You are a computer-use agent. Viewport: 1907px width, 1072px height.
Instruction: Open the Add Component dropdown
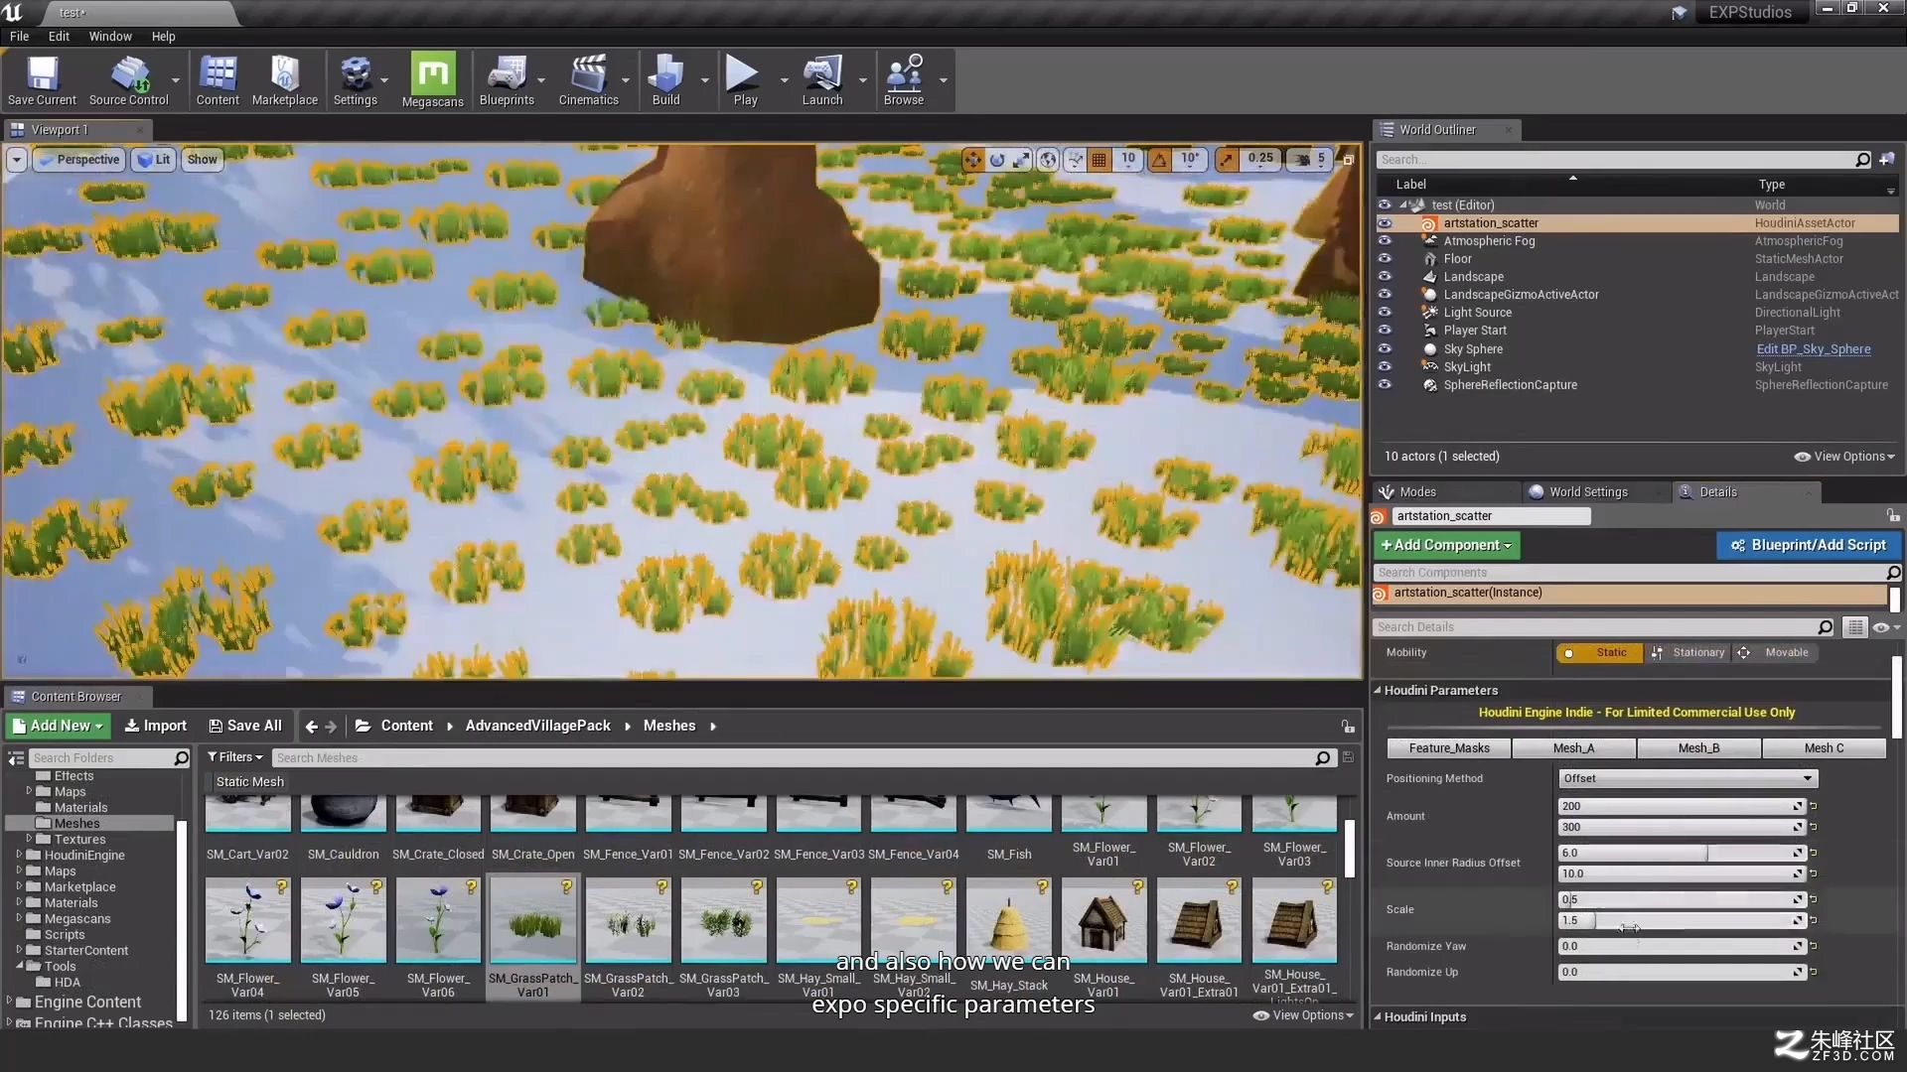pyautogui.click(x=1446, y=545)
